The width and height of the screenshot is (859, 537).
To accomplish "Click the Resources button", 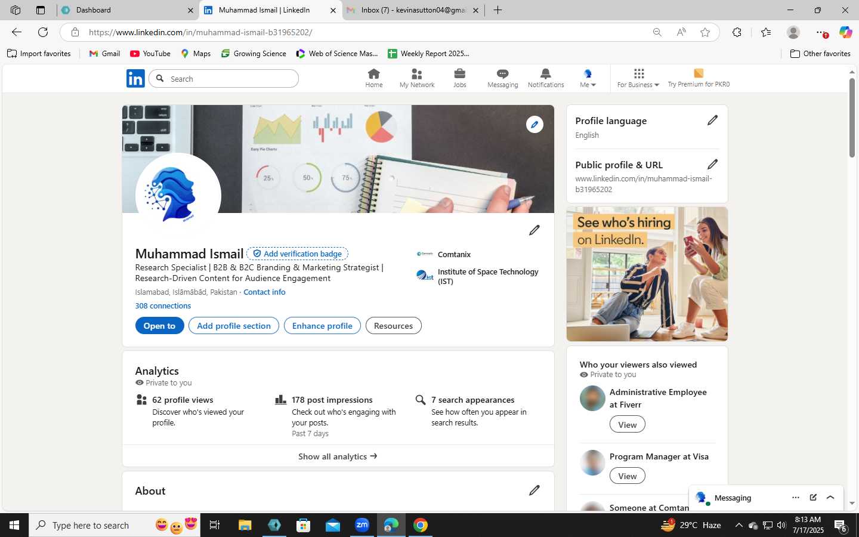I will coord(393,326).
